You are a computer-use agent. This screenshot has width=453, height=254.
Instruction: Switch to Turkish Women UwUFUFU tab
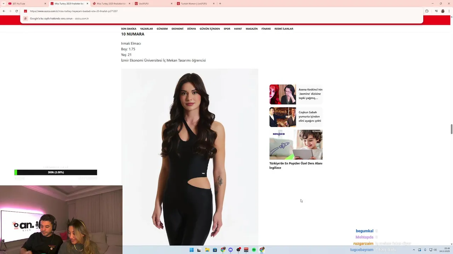tap(196, 4)
